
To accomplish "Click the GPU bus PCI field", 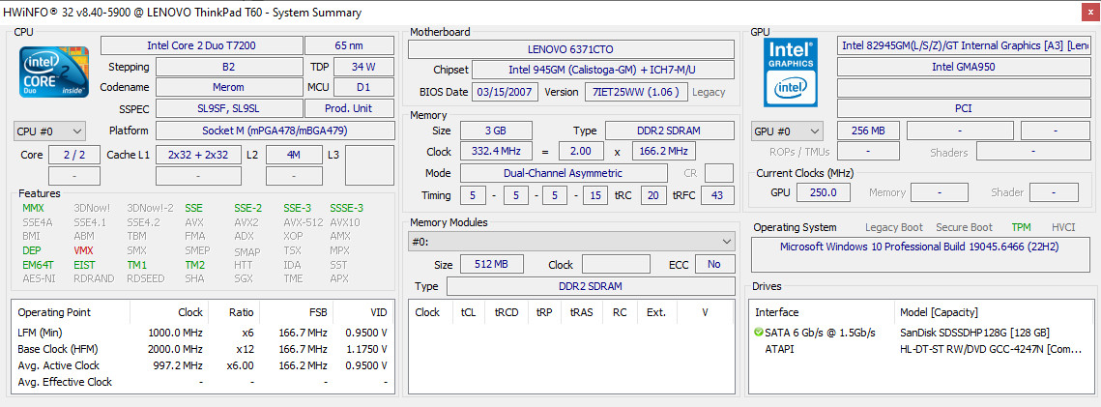I will coord(964,109).
